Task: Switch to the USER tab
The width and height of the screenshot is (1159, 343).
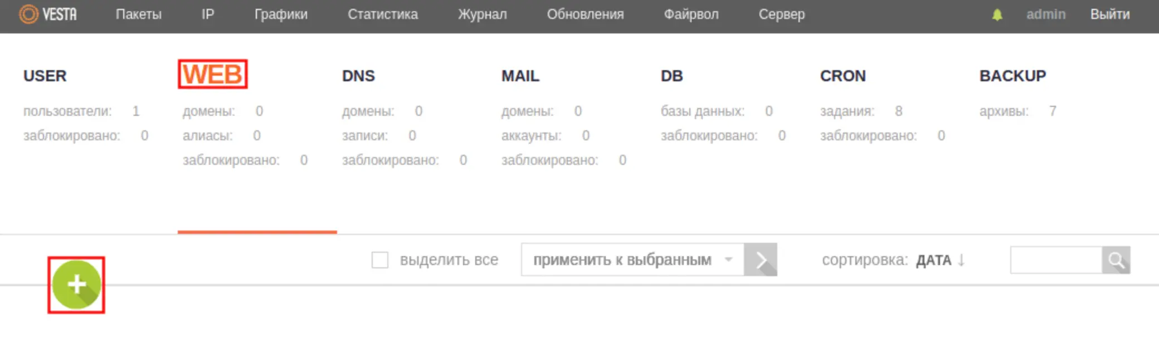Action: click(x=45, y=76)
